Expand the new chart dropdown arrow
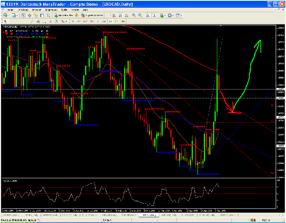286x223 pixels. [9, 15]
